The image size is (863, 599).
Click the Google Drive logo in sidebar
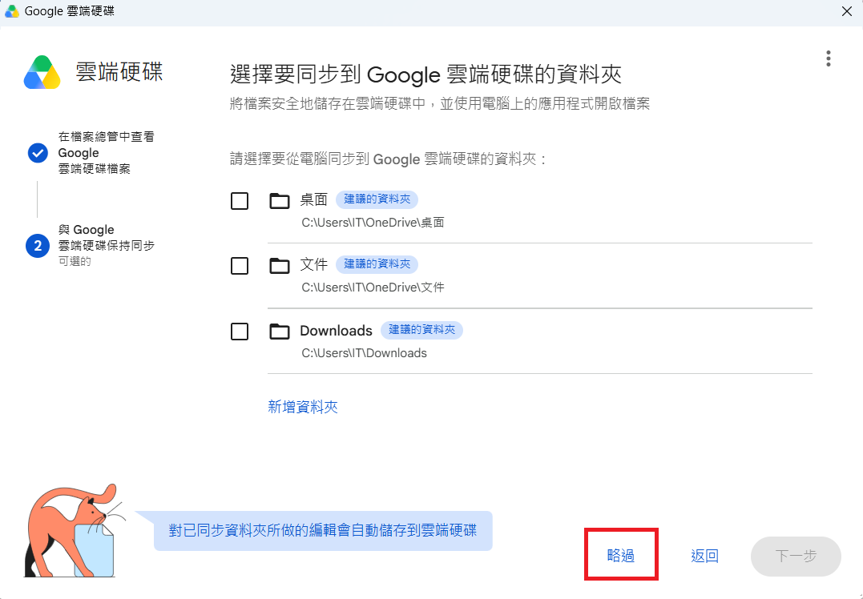pos(42,72)
